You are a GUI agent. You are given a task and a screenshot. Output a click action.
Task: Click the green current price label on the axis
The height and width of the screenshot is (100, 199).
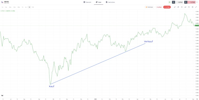pyautogui.click(x=197, y=25)
